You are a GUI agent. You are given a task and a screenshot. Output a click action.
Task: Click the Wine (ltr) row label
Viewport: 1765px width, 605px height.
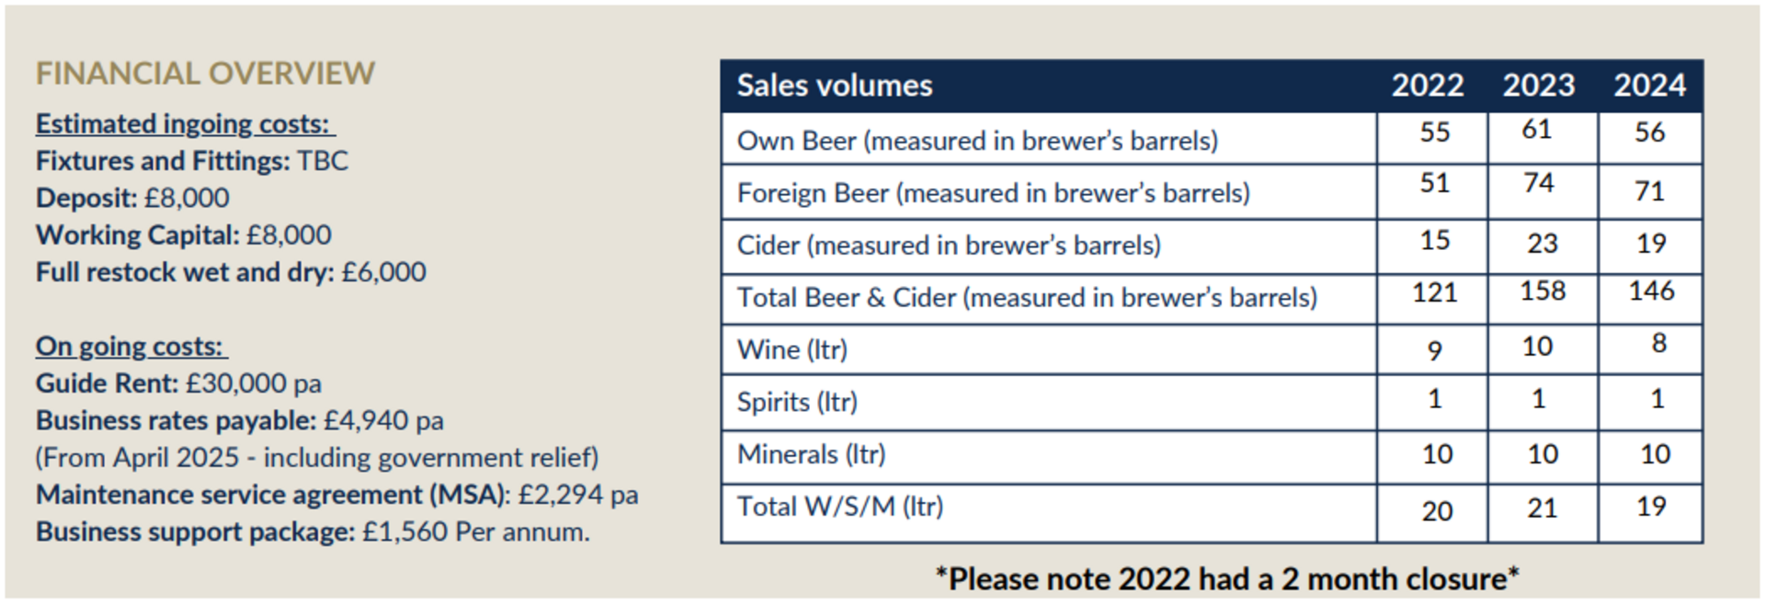pos(792,350)
